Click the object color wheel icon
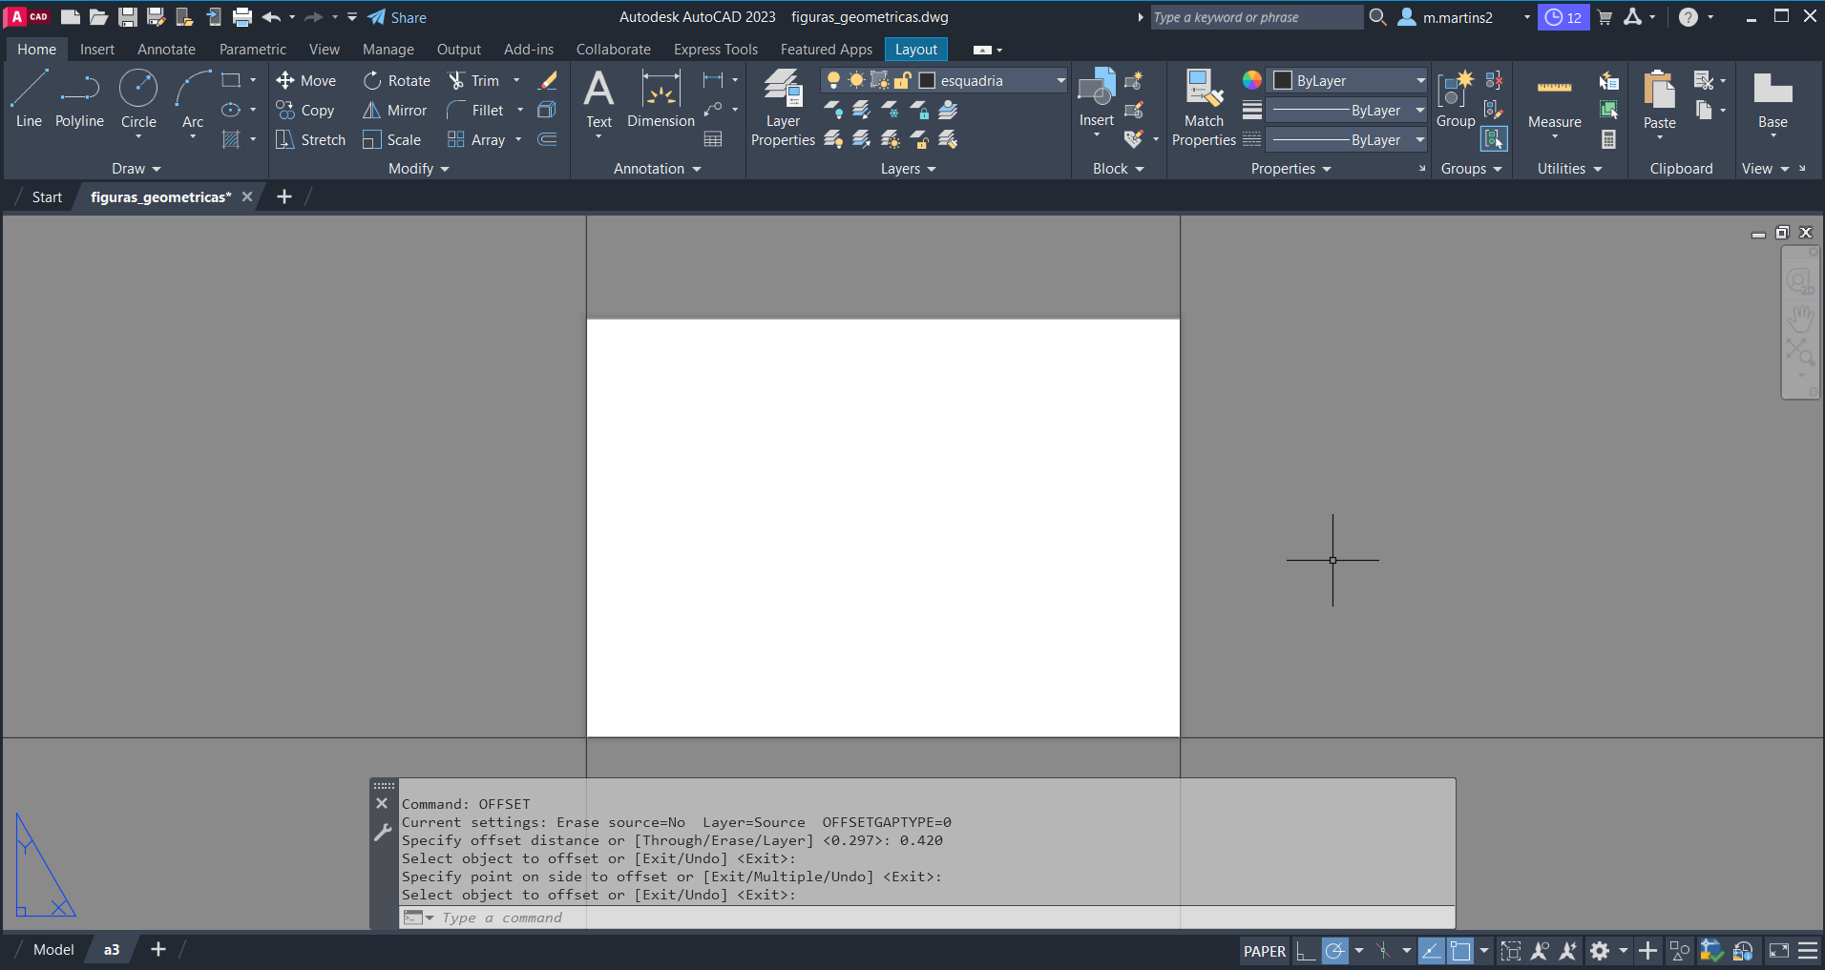Screen dimensions: 1825x970 point(1252,80)
